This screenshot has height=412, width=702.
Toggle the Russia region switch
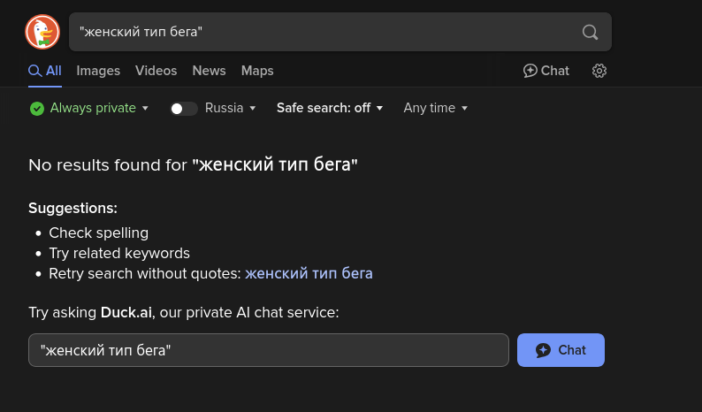(x=183, y=109)
